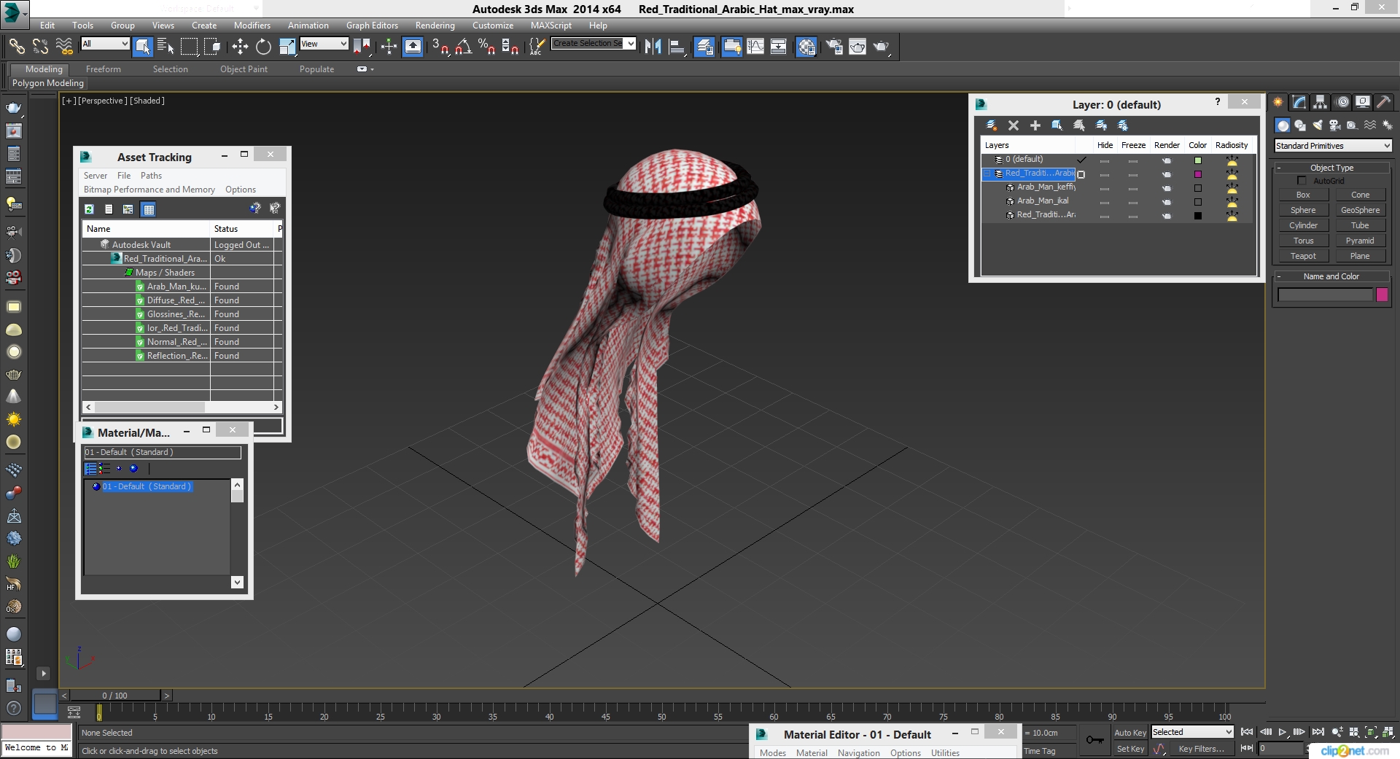
Task: Click Create New Layer icon in Layer window
Action: pyautogui.click(x=991, y=125)
